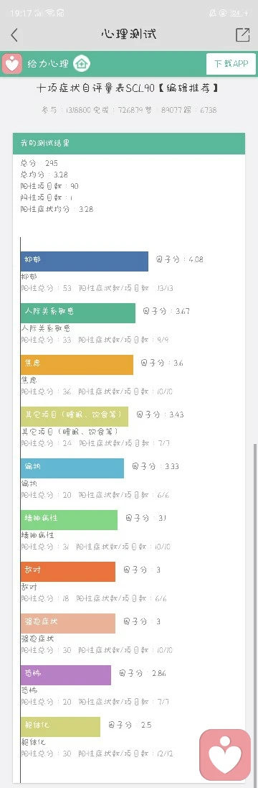Screen dimensions: 258x788
Task: Tap the purple 恐怖 factor bar
Action: pos(66,675)
